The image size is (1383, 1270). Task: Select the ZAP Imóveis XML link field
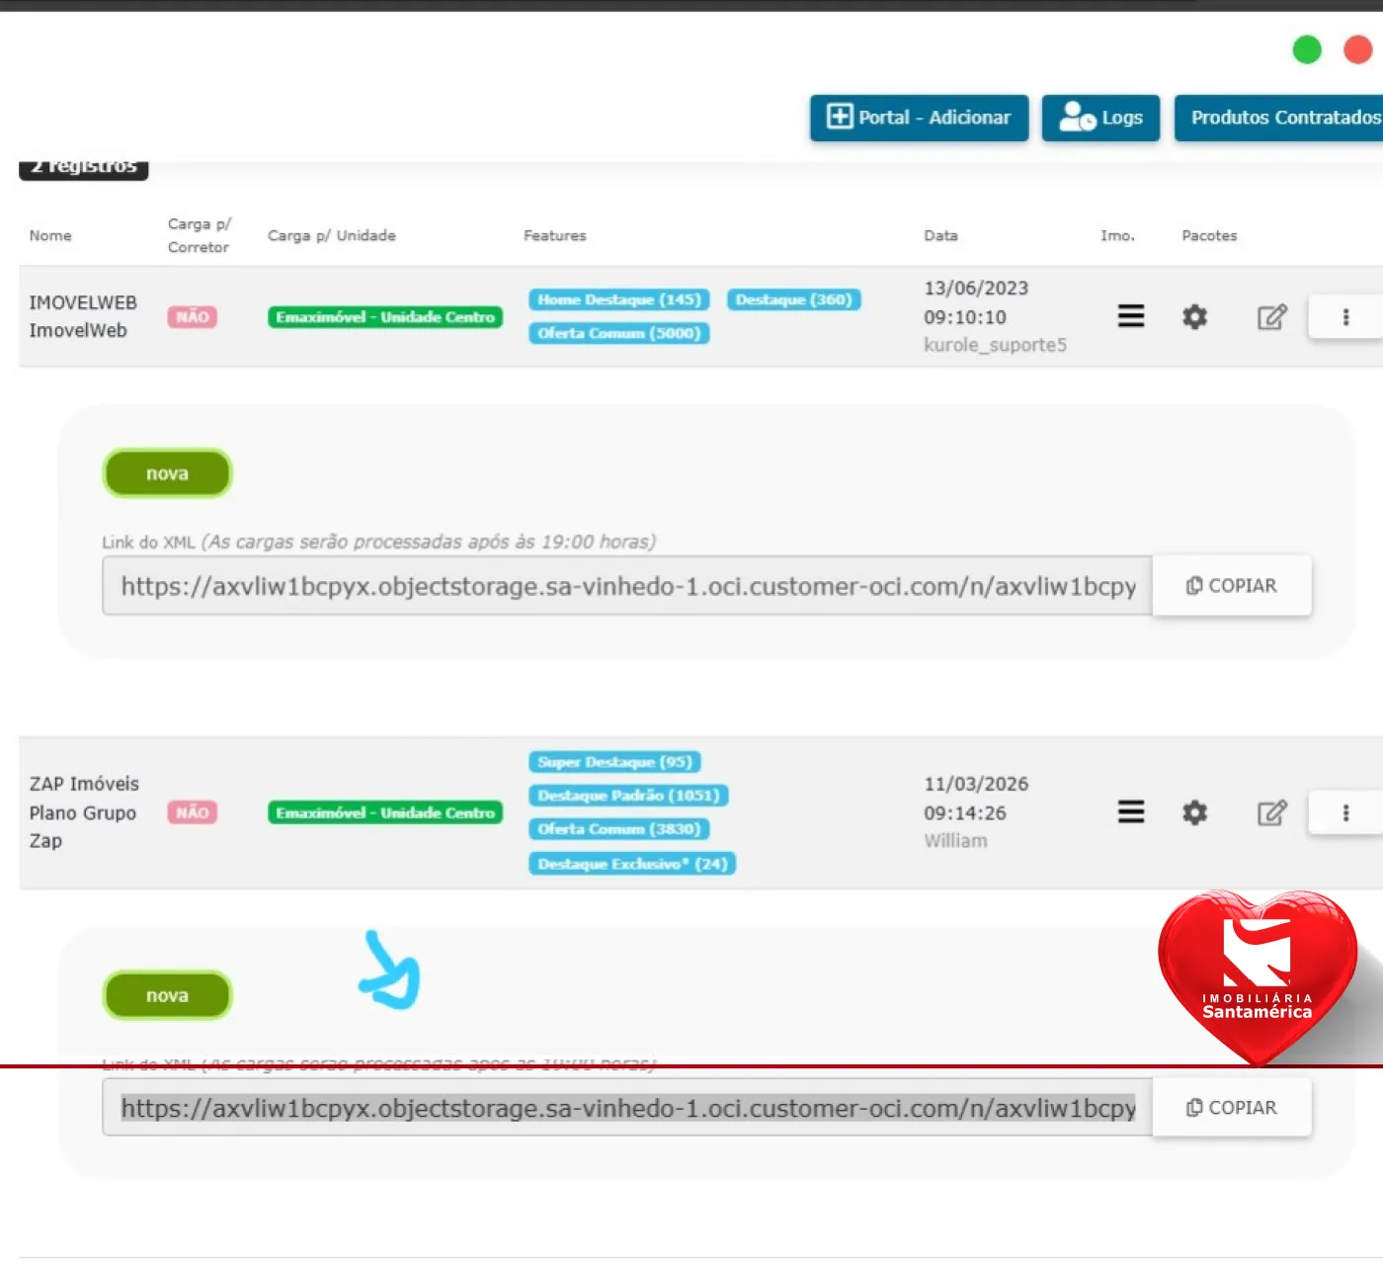[x=626, y=1108]
